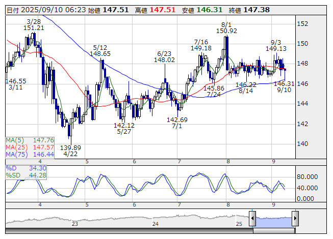Click the blue selected range in navigator
This screenshot has height=239, width=333.
[273, 219]
